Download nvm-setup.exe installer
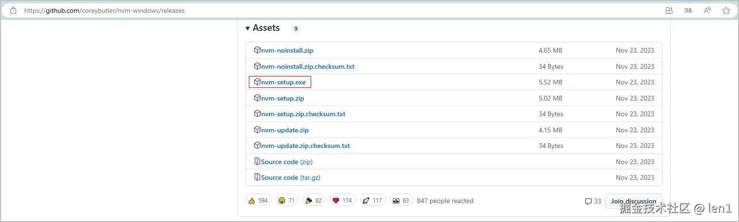 coord(284,82)
